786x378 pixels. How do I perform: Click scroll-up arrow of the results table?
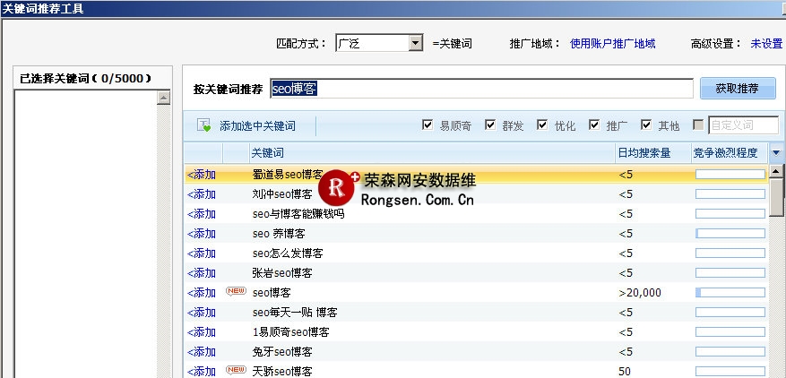(x=776, y=171)
